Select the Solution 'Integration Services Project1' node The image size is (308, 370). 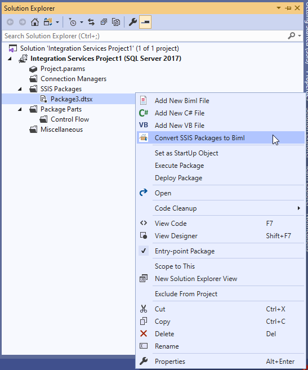click(99, 48)
